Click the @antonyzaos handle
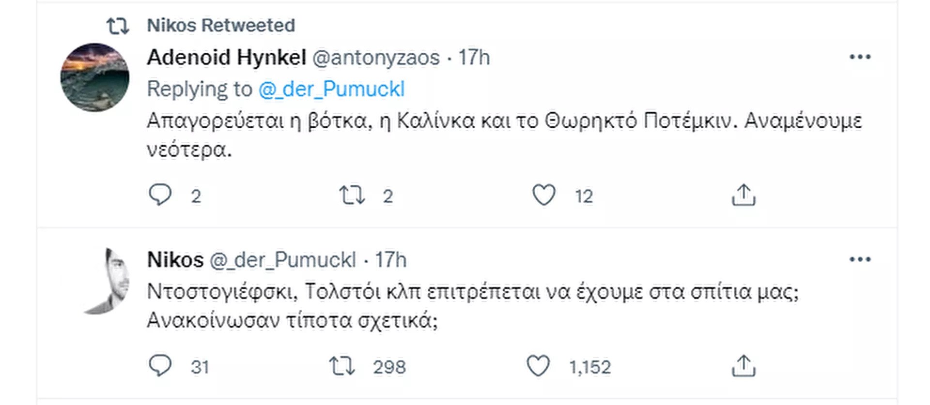The width and height of the screenshot is (930, 405). (x=376, y=58)
